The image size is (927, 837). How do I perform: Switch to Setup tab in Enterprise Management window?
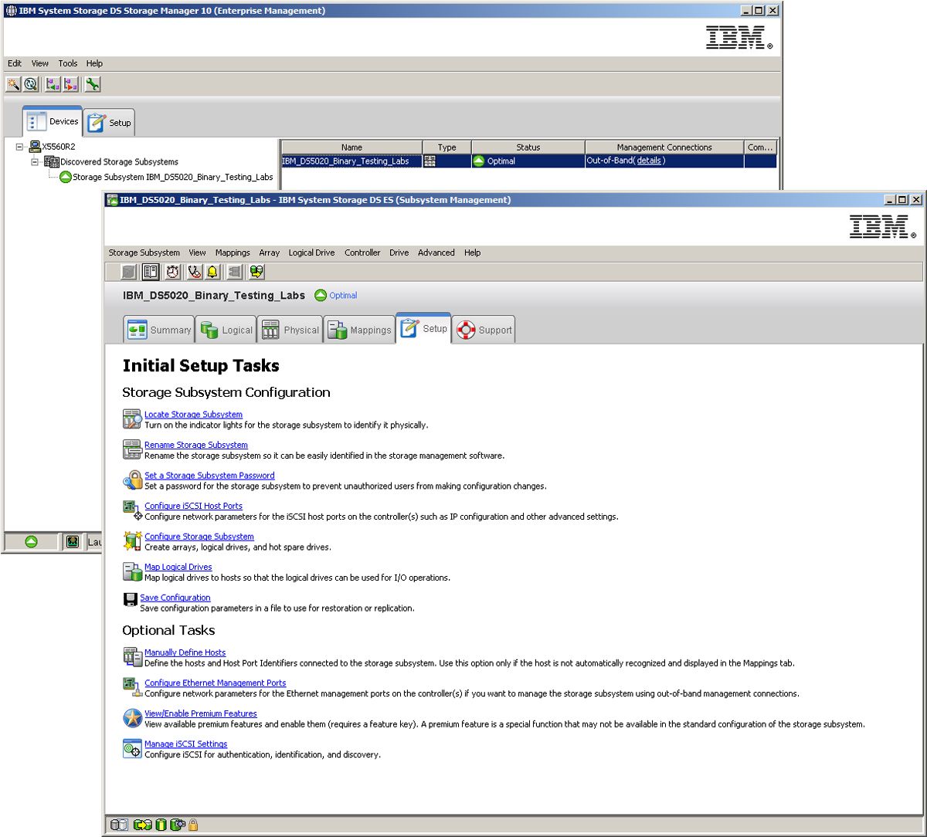109,122
